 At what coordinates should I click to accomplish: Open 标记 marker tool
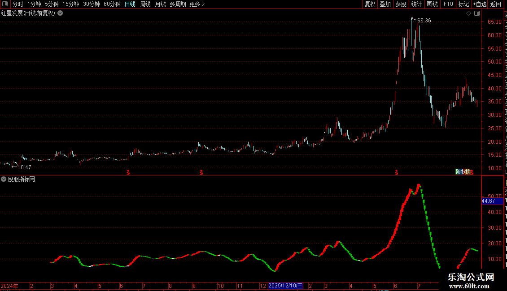point(463,4)
